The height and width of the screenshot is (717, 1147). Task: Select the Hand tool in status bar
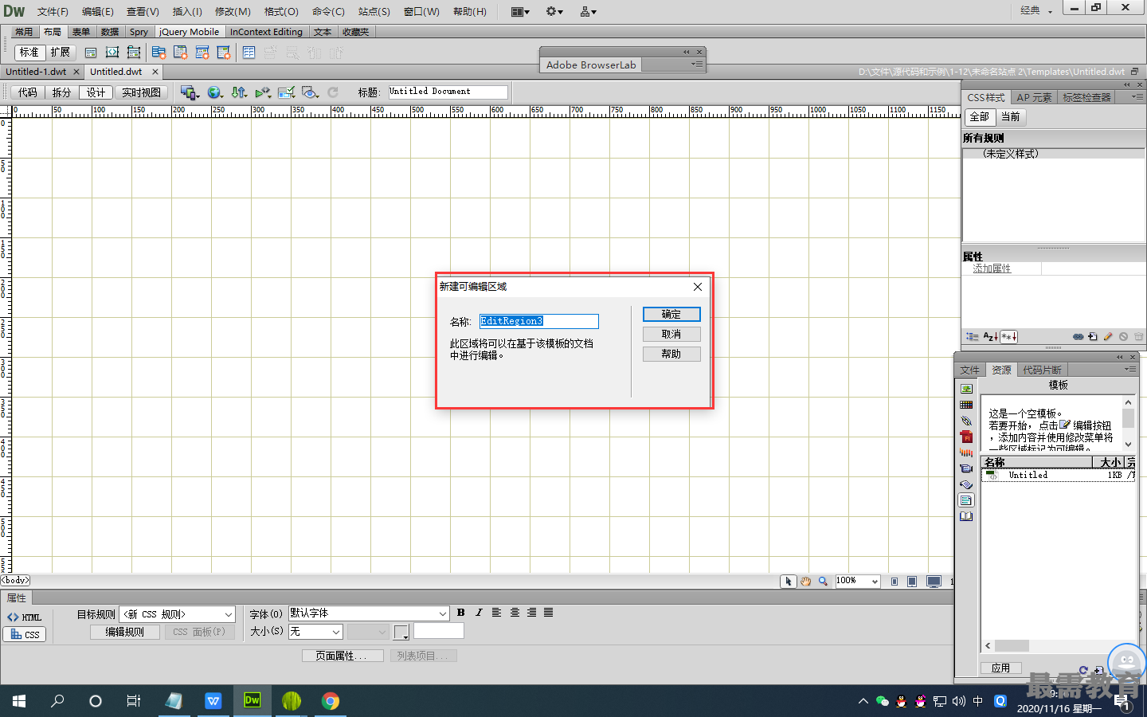806,582
